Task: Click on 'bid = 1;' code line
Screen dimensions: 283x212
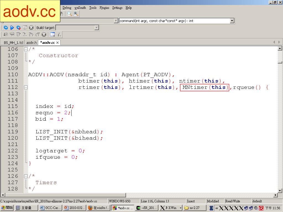Action: pos(49,119)
